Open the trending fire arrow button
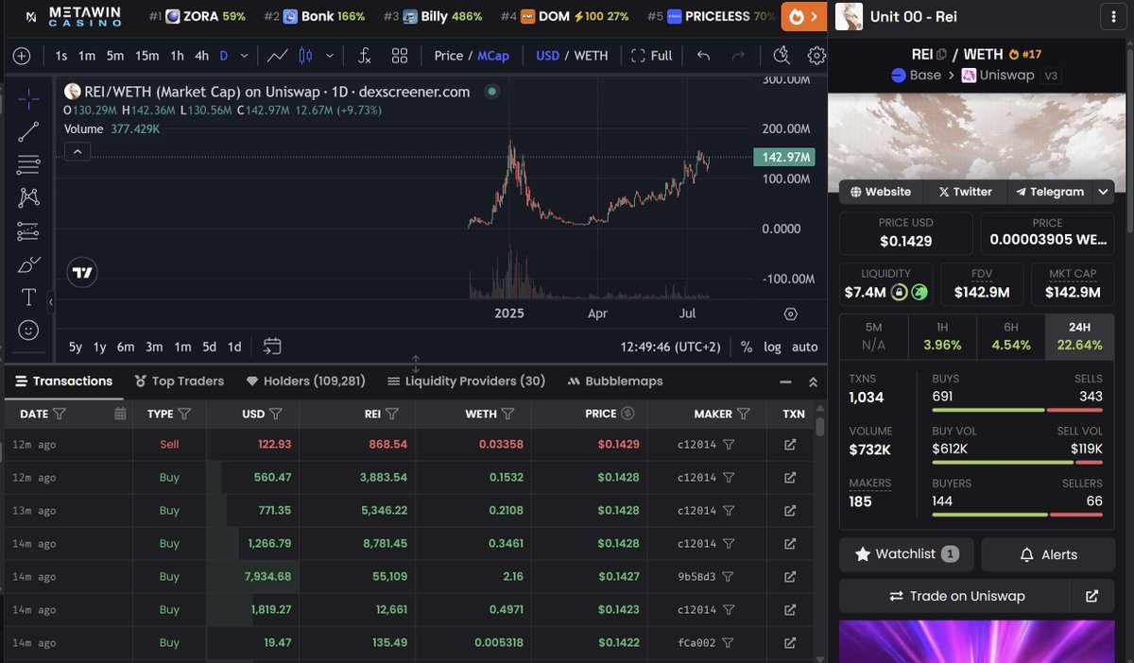 pyautogui.click(x=804, y=16)
